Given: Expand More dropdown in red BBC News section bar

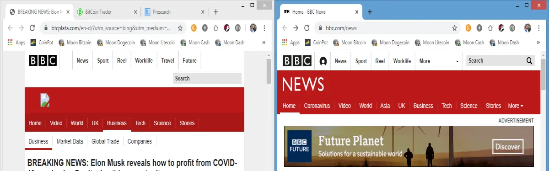Looking at the screenshot, I should click(515, 106).
